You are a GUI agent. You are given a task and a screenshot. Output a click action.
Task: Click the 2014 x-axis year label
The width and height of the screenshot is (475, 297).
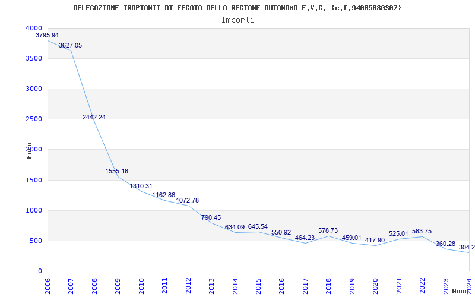tap(235, 286)
